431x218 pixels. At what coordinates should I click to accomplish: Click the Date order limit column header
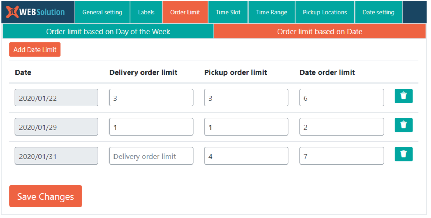327,72
